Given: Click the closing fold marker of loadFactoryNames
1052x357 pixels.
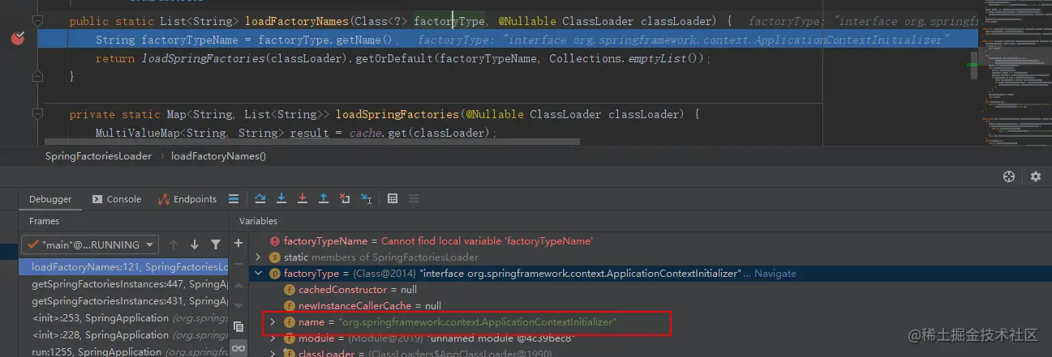Looking at the screenshot, I should 37,76.
